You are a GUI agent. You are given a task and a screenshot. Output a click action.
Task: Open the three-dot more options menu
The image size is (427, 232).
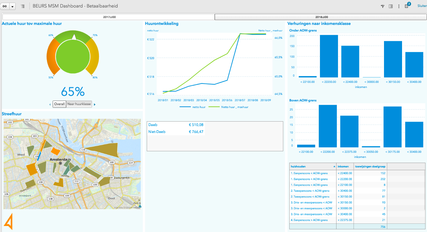(399, 6)
